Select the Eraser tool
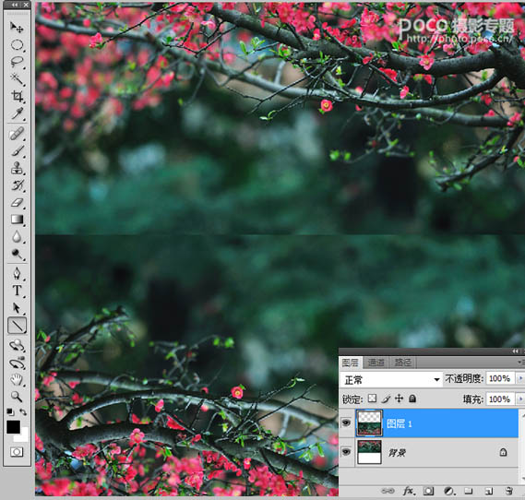The image size is (525, 500). pos(17,202)
